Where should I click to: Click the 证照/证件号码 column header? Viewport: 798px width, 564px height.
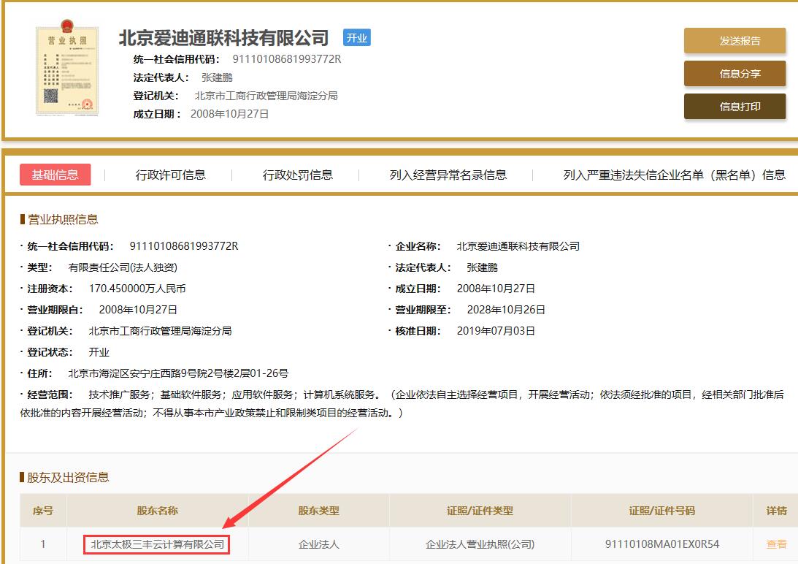click(661, 511)
